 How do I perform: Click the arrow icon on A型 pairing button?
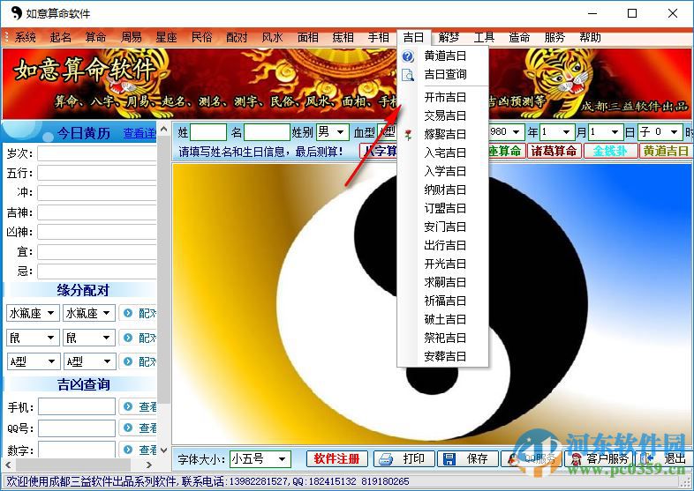pos(128,361)
